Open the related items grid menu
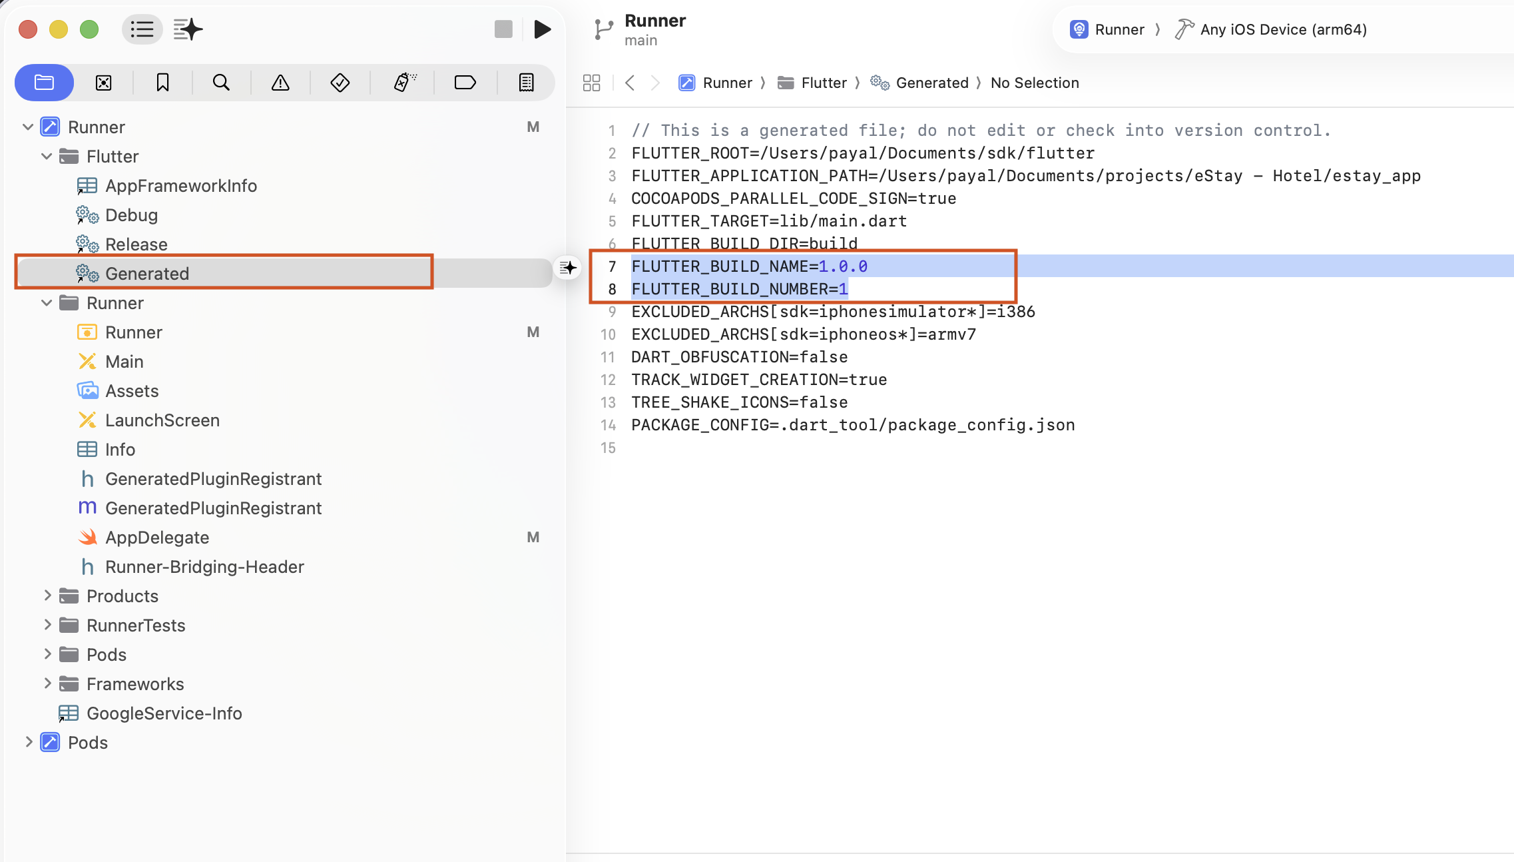Viewport: 1514px width, 862px height. pyautogui.click(x=591, y=83)
